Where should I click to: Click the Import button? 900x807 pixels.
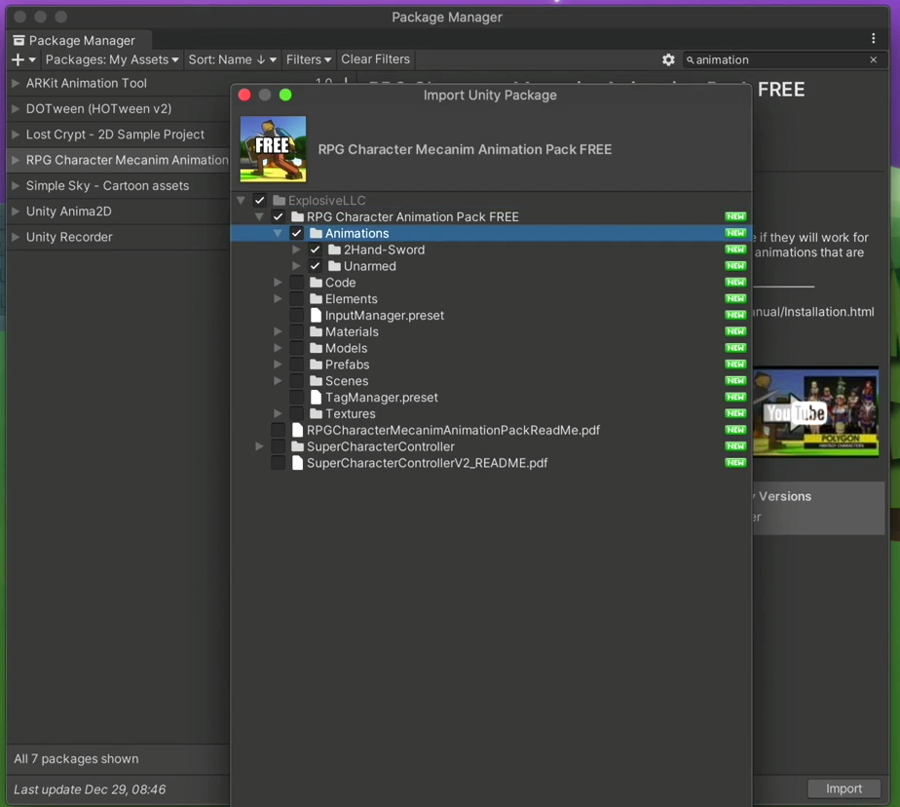[844, 788]
